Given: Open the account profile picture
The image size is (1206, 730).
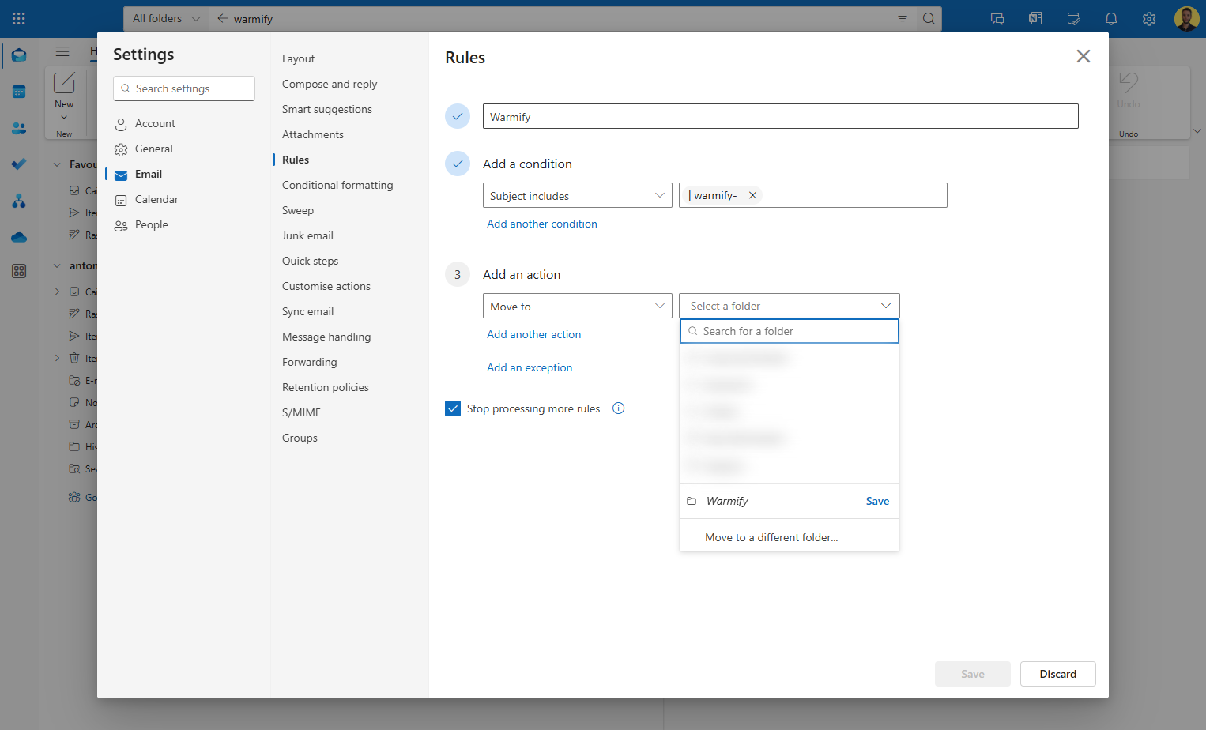Looking at the screenshot, I should coord(1186,19).
